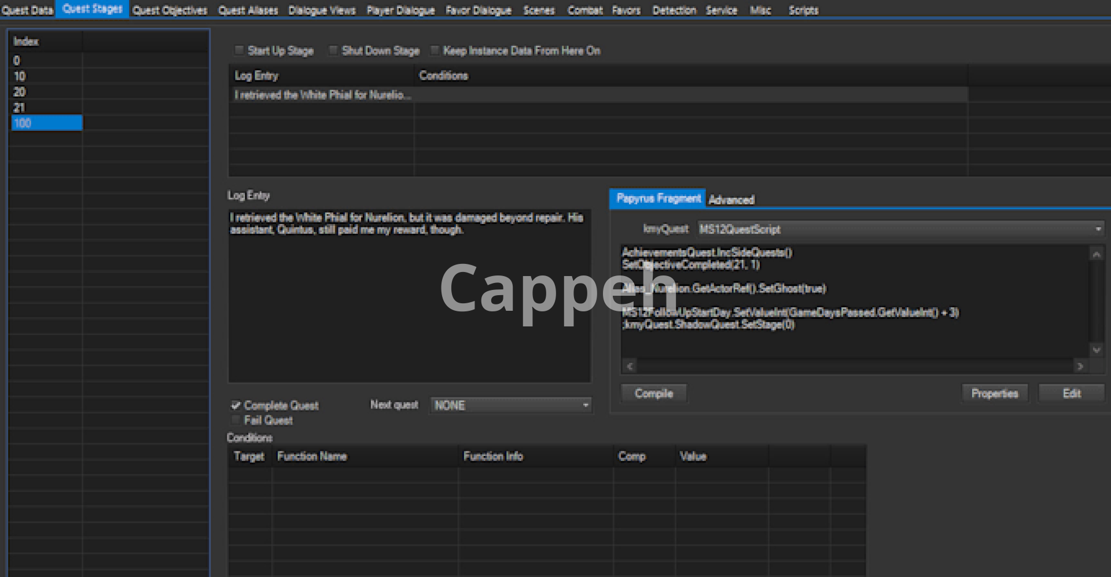Uncheck the Complete Quest checkbox
The image size is (1111, 577).
click(x=236, y=405)
